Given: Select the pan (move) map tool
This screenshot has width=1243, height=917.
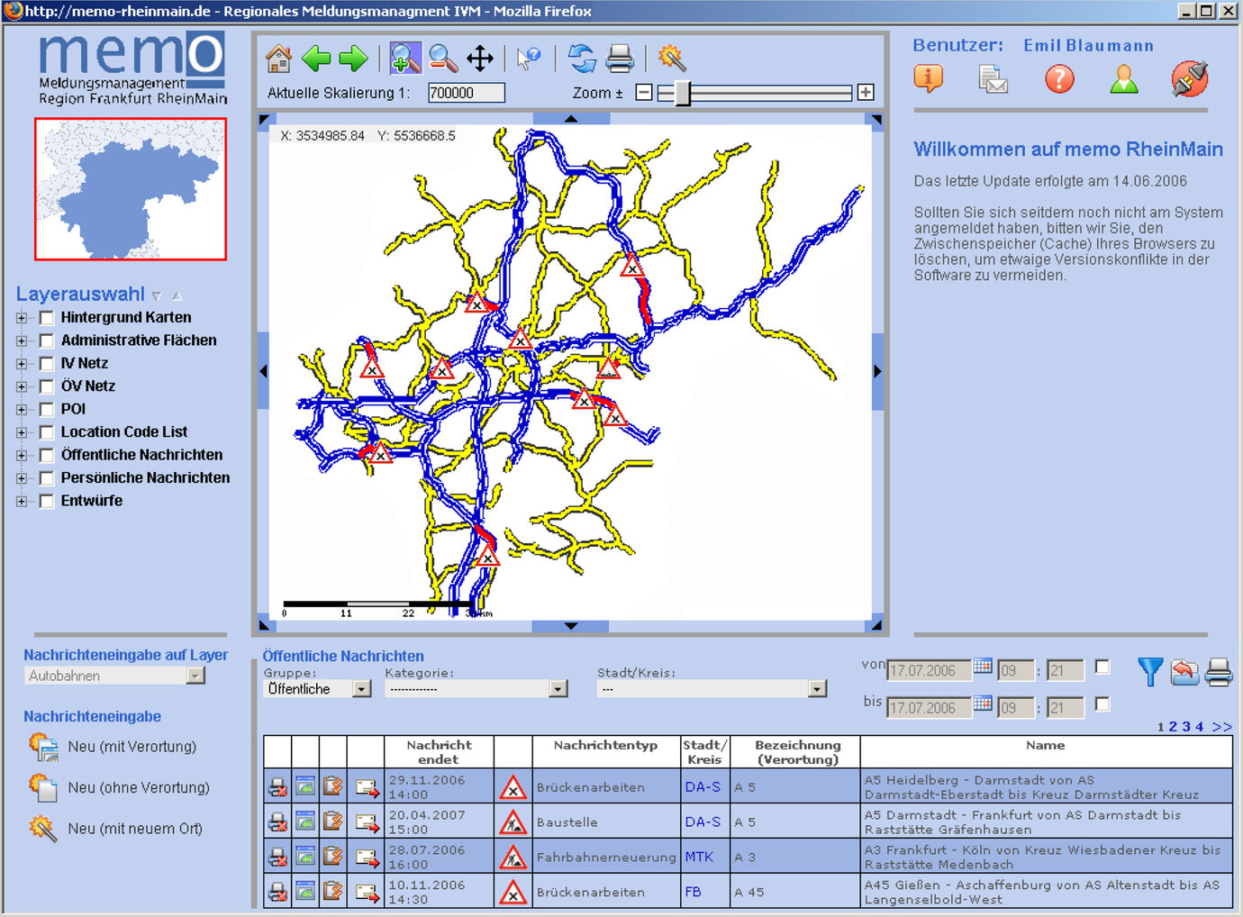Looking at the screenshot, I should point(480,59).
